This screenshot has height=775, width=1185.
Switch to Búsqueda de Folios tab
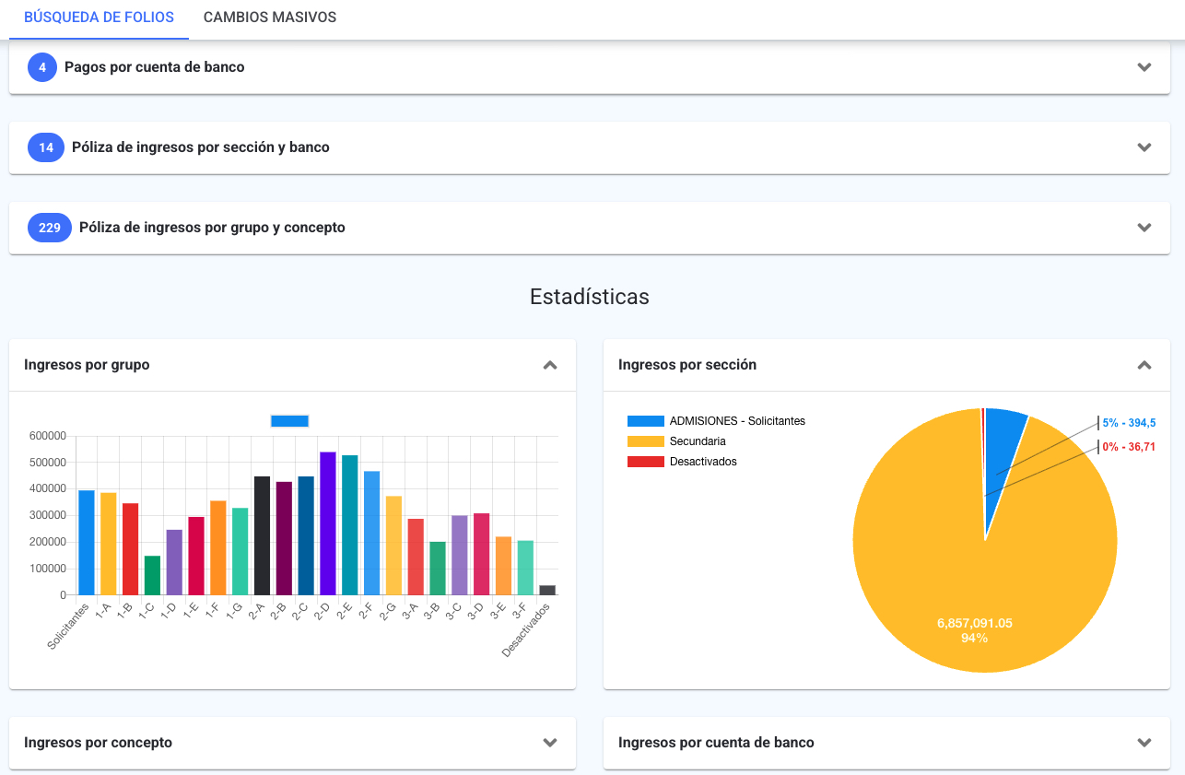(99, 18)
